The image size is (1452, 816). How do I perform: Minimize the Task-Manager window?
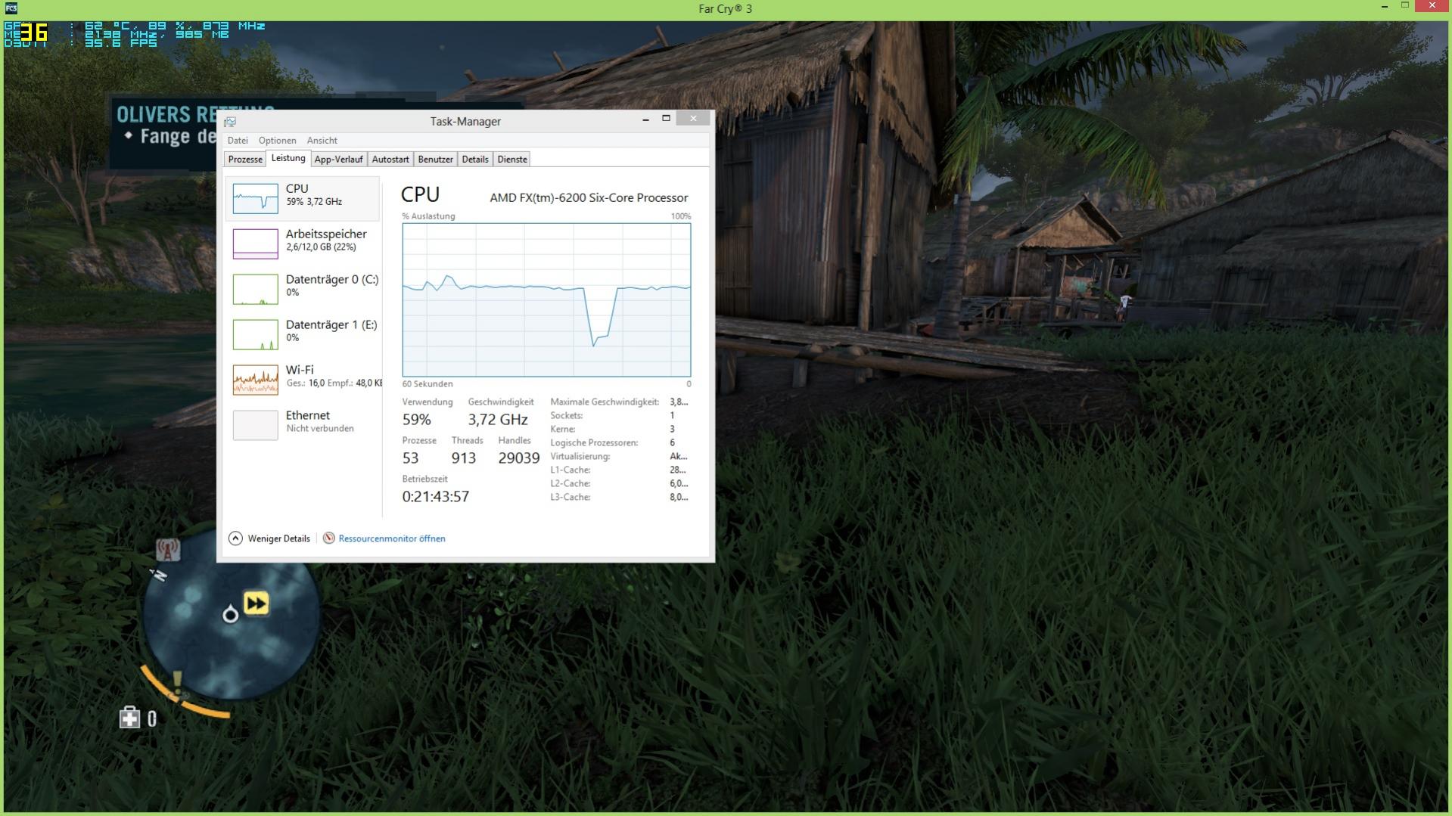pyautogui.click(x=645, y=119)
